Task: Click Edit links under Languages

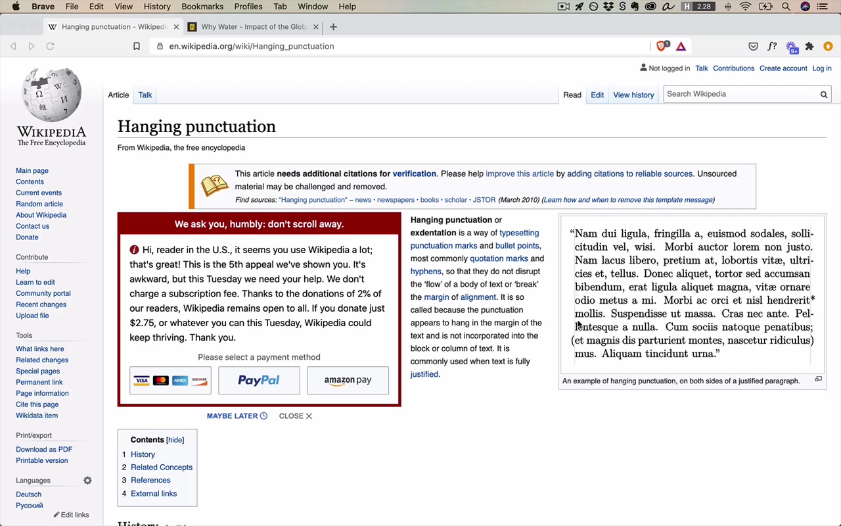Action: coord(74,515)
